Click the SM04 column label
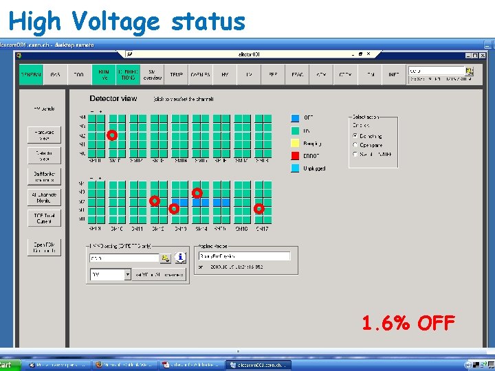Viewport: 495px width, 371px height. coord(181,161)
